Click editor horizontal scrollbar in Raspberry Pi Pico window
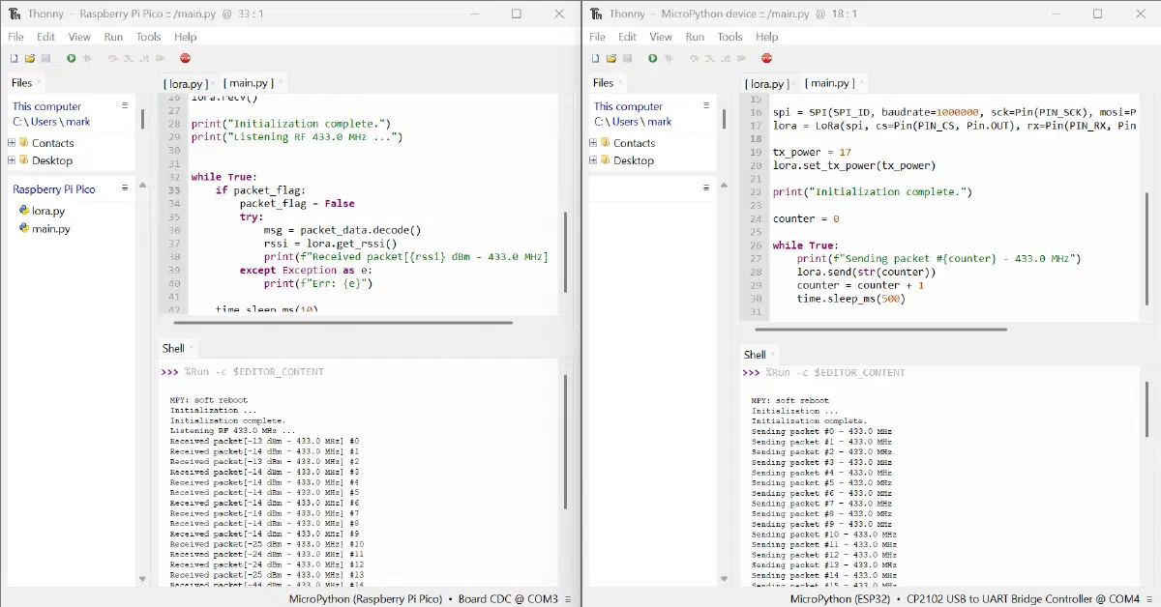 342,323
